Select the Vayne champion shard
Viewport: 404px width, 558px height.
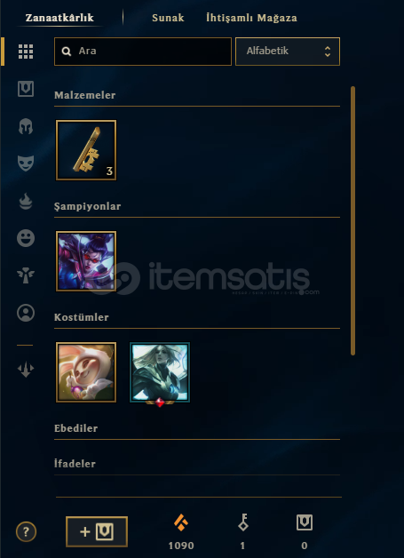coord(86,261)
